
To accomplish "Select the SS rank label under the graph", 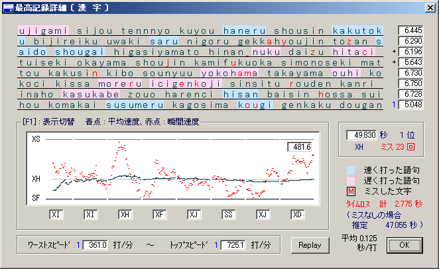I will pyautogui.click(x=228, y=214).
